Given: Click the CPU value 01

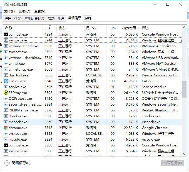Looking at the screenshot, I should (113, 87).
